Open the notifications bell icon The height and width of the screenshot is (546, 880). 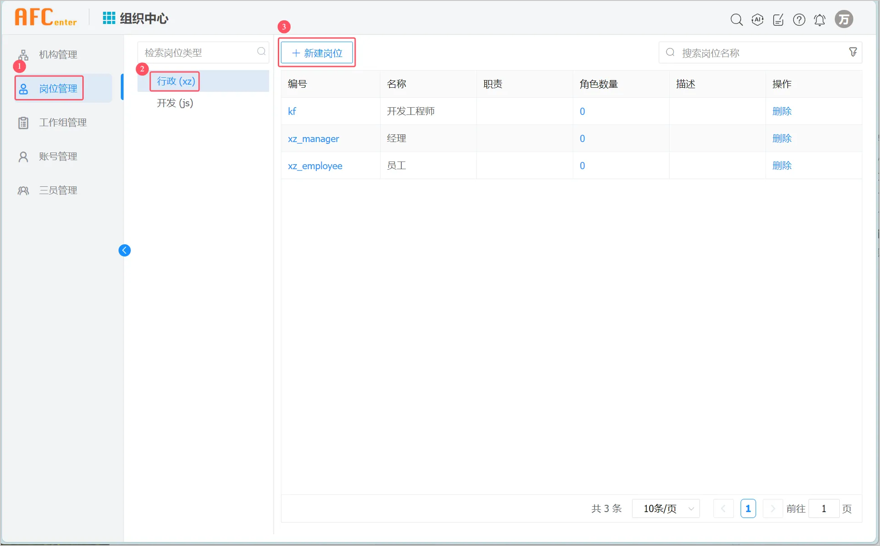(x=820, y=19)
